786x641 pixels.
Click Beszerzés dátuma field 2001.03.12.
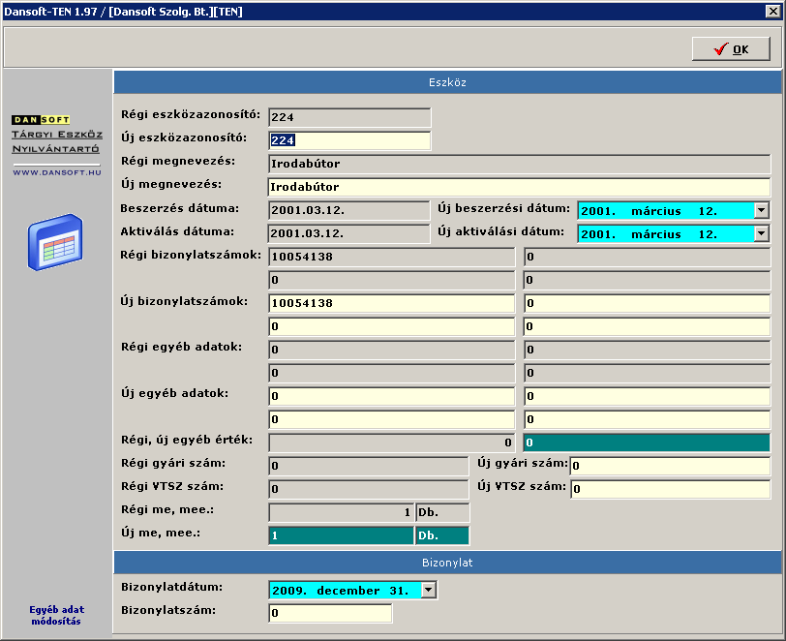point(349,210)
